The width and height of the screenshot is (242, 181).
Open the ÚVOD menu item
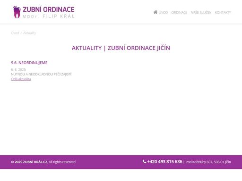pyautogui.click(x=163, y=12)
